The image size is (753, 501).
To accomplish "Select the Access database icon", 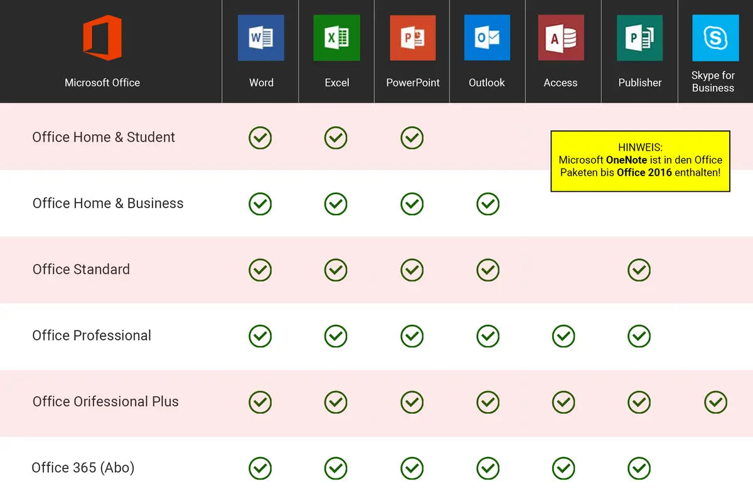I will click(563, 38).
